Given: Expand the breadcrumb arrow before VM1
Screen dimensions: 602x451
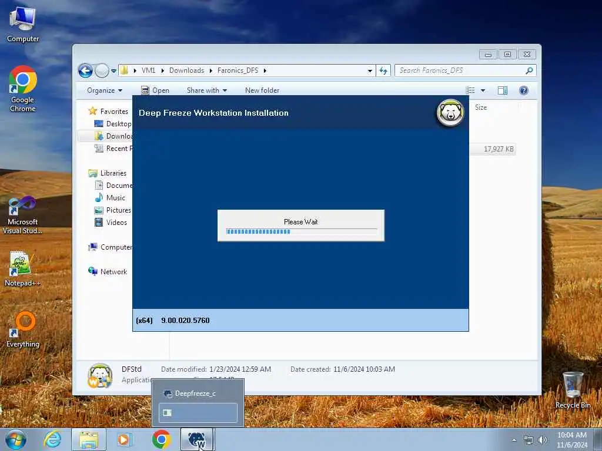Looking at the screenshot, I should [x=135, y=70].
